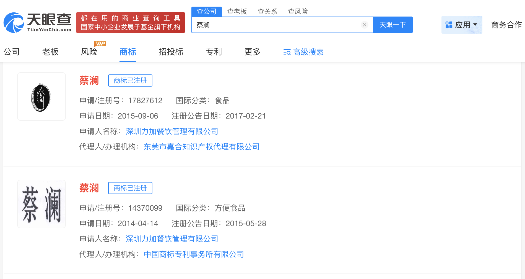The height and width of the screenshot is (279, 525).
Task: Open trademark thumbnail for 14370099
Action: tap(41, 204)
